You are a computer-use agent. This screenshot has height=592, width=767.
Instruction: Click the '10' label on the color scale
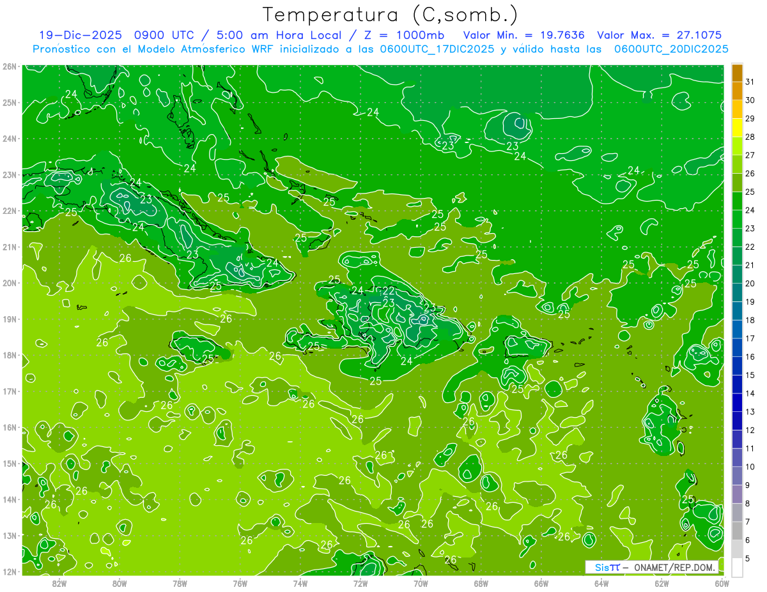[x=750, y=467]
